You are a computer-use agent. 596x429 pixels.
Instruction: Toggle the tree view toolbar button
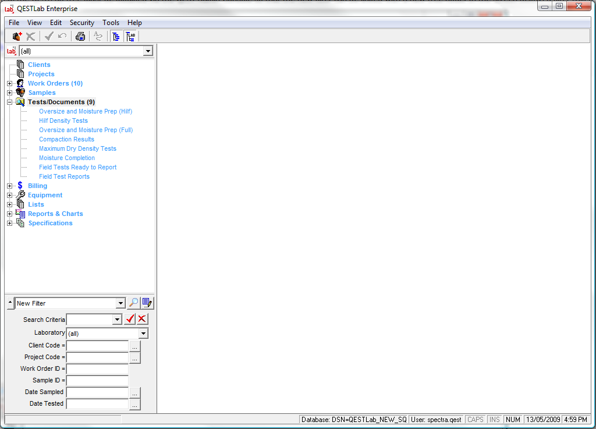click(116, 36)
